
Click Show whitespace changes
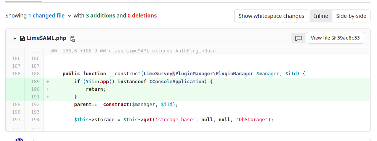271,16
